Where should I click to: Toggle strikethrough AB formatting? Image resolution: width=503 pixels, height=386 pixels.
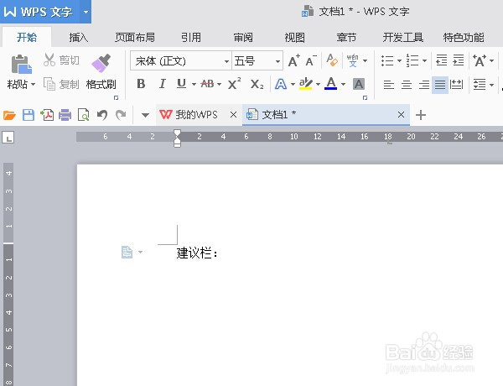[x=207, y=84]
